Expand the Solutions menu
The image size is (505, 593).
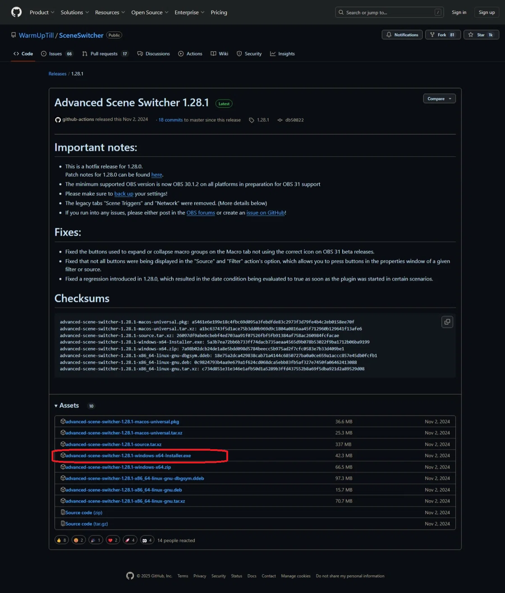(75, 13)
